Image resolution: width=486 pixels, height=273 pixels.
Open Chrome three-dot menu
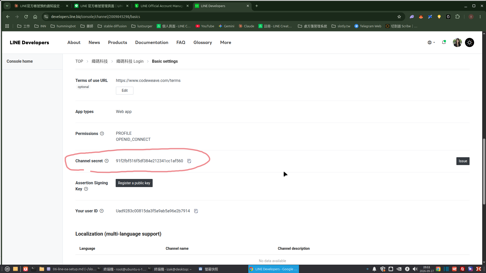click(480, 17)
